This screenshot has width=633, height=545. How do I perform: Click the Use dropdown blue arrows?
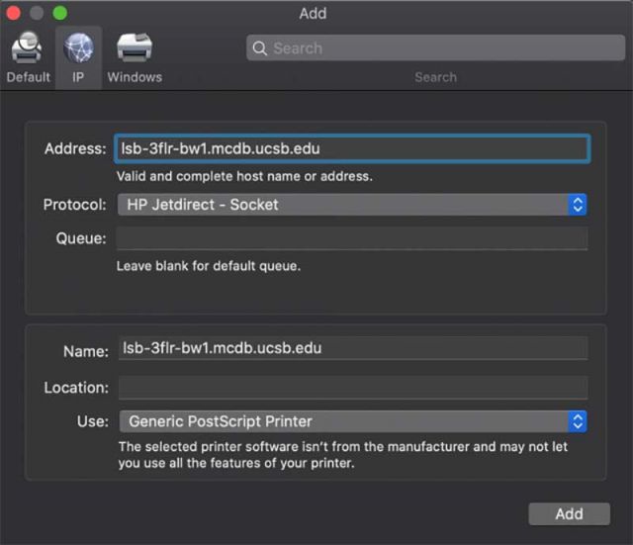[578, 421]
